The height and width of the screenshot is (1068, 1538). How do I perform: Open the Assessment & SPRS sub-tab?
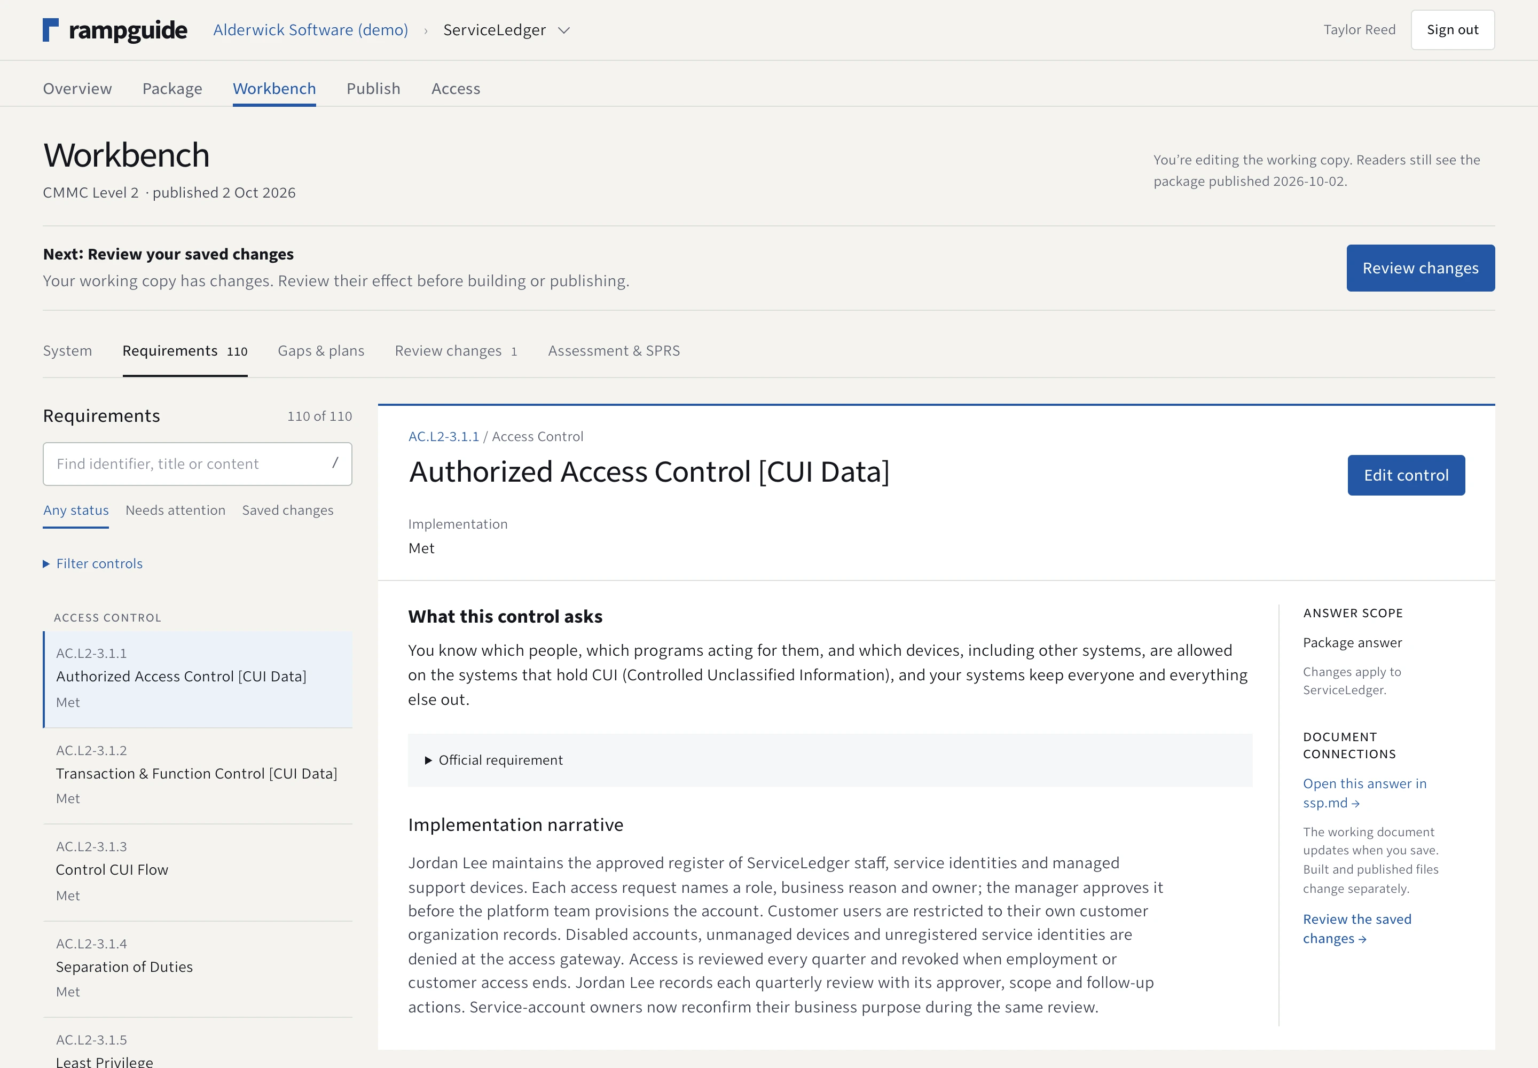coord(614,351)
